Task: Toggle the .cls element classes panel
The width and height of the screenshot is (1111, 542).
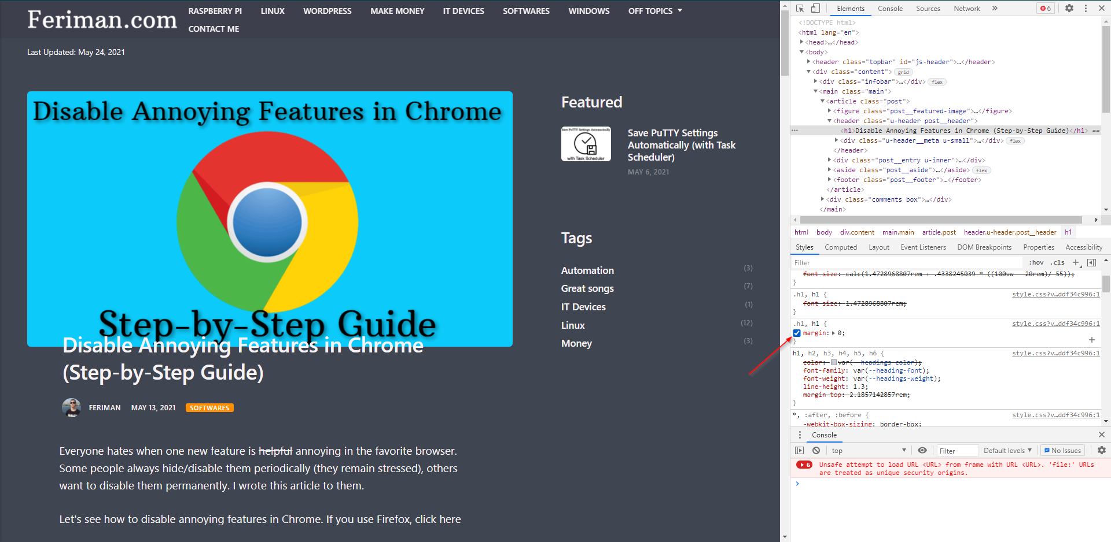Action: [1058, 262]
